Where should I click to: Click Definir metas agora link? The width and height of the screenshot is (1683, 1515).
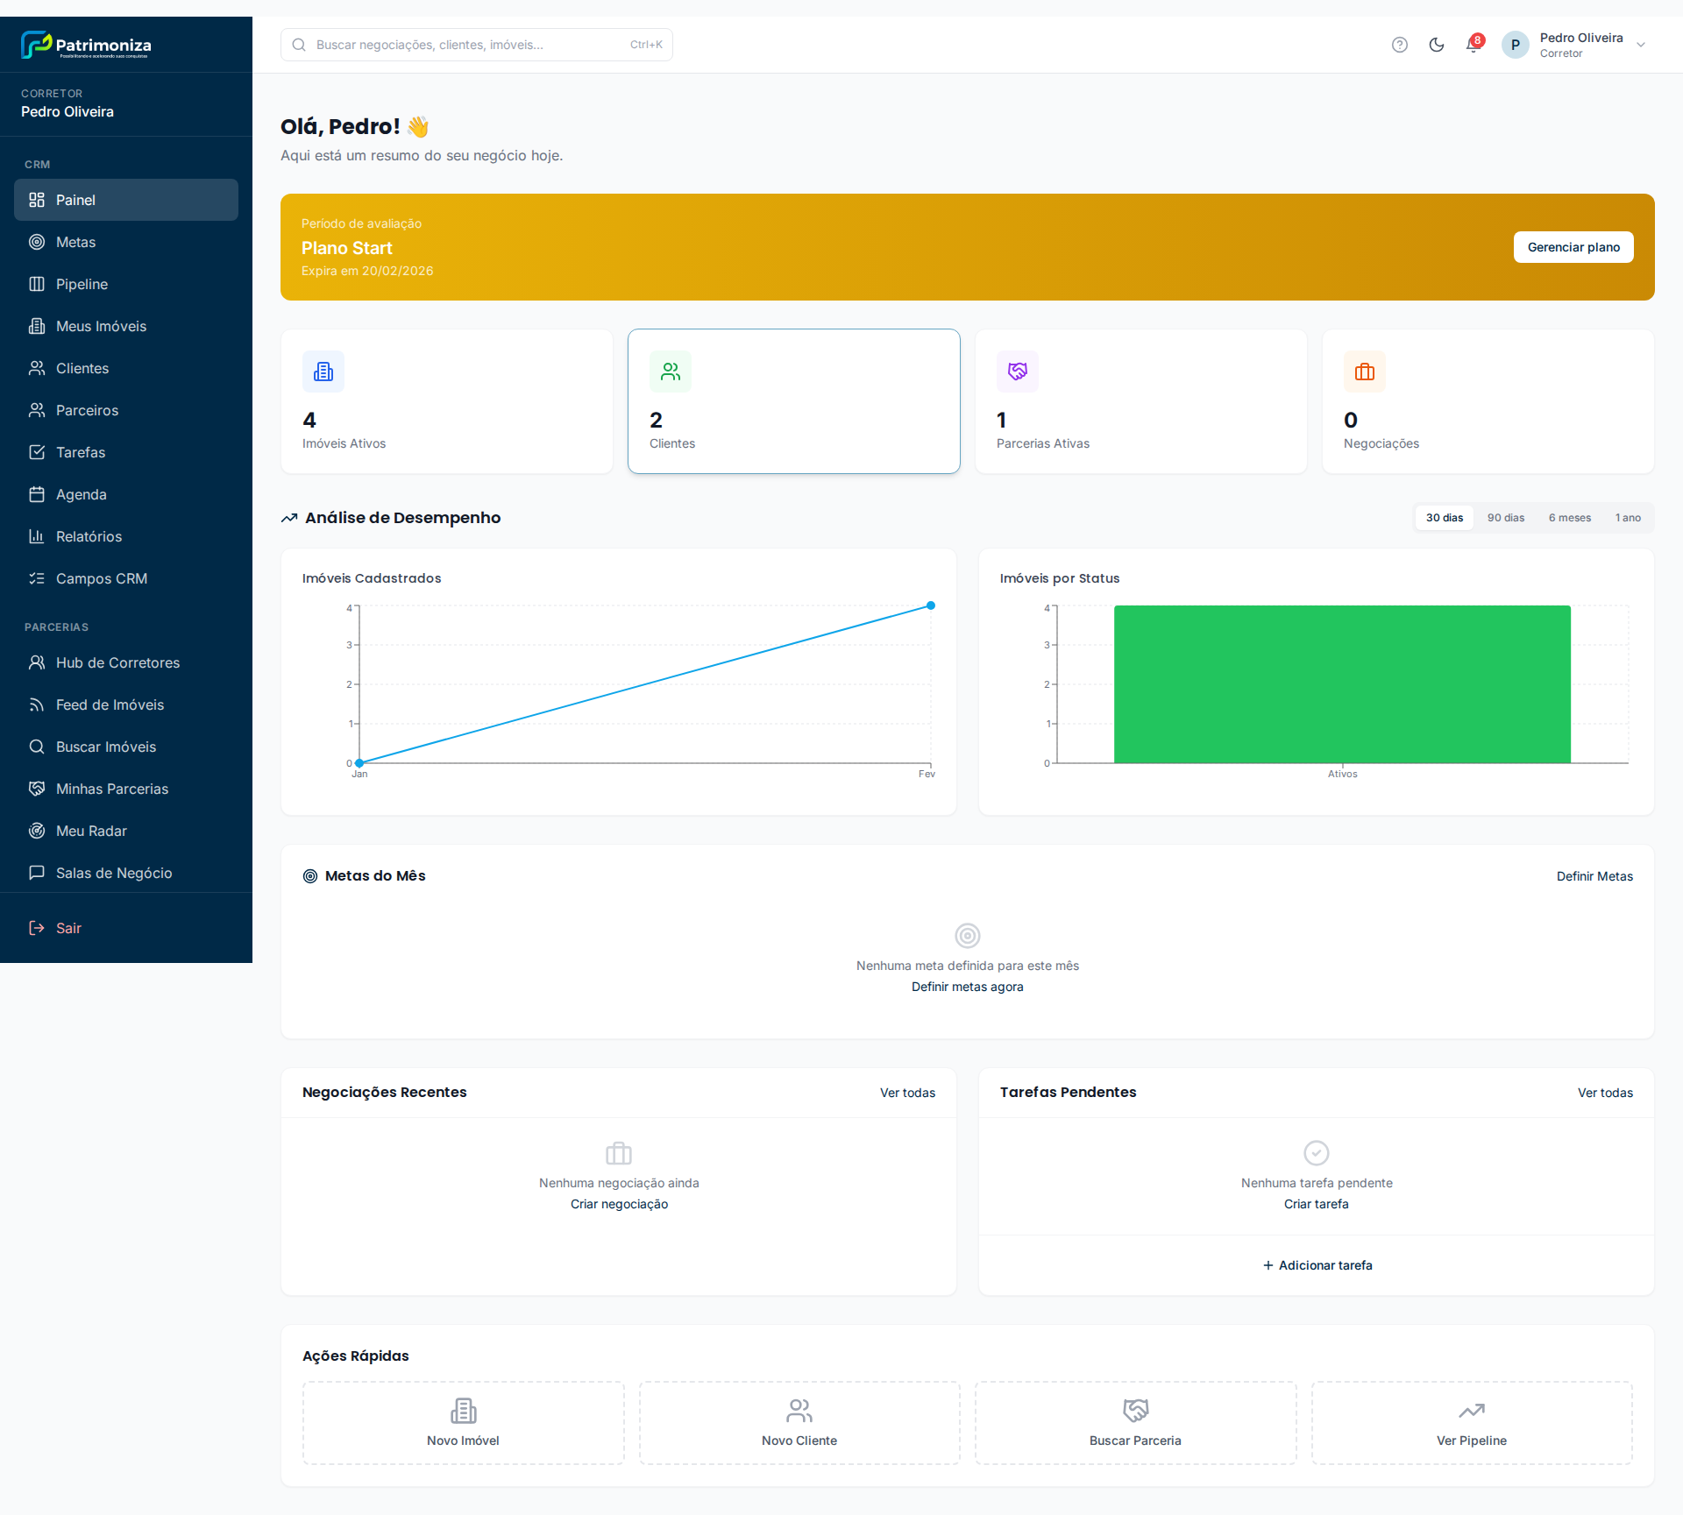coord(968,987)
